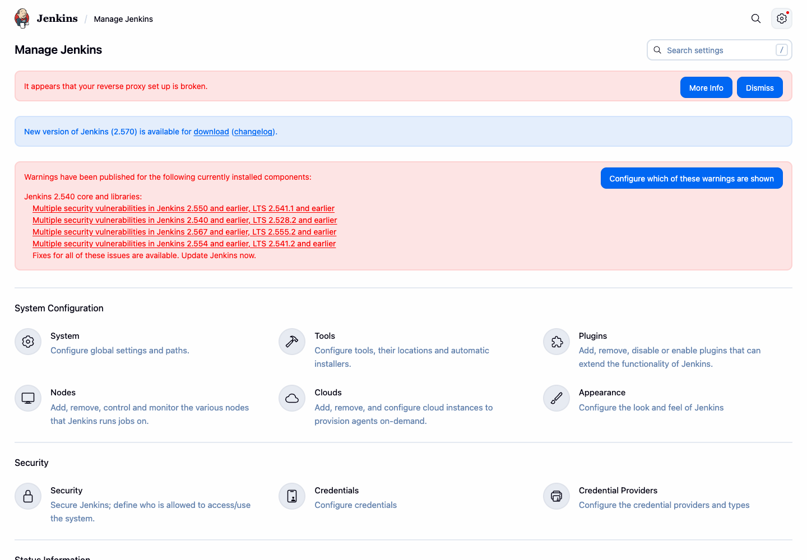Click Manage Jenkins breadcrumb

pos(123,19)
